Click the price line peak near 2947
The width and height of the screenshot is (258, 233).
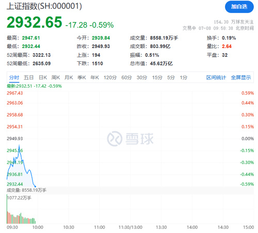point(19,145)
